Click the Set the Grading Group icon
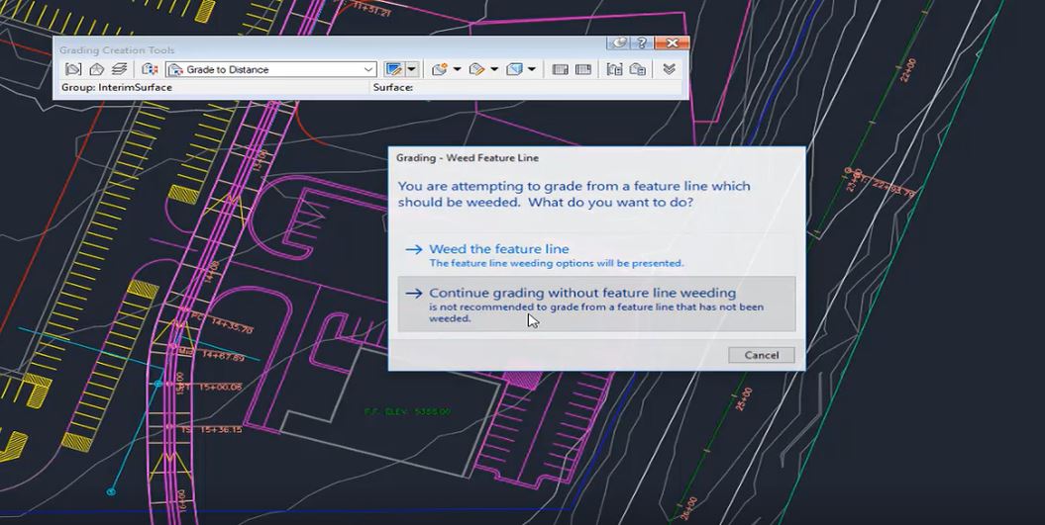This screenshot has width=1045, height=525. coord(72,69)
